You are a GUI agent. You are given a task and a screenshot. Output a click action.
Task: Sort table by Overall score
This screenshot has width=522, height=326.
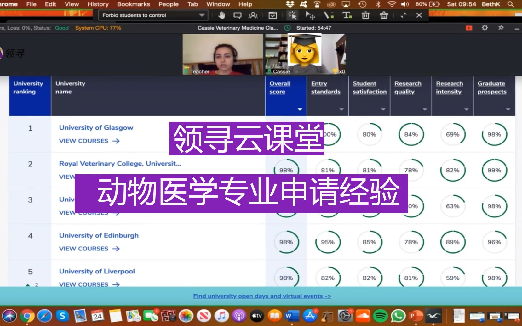click(280, 87)
